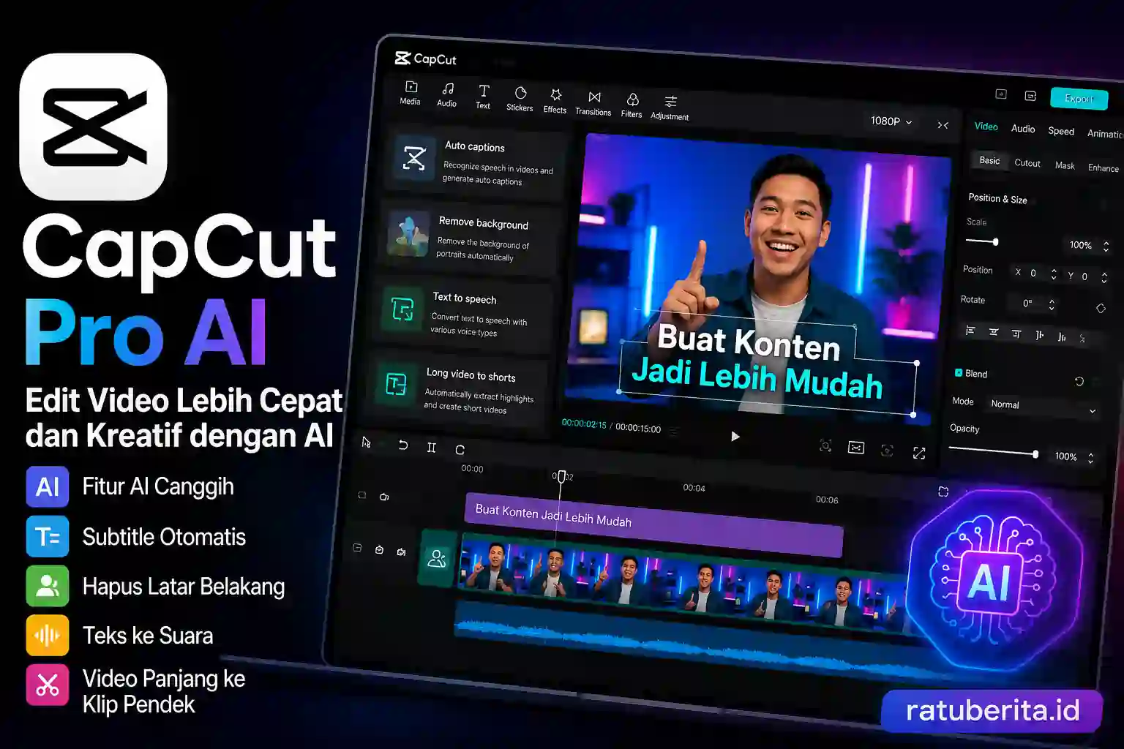This screenshot has width=1124, height=749.
Task: Select the Basic sub-tab
Action: click(x=989, y=160)
